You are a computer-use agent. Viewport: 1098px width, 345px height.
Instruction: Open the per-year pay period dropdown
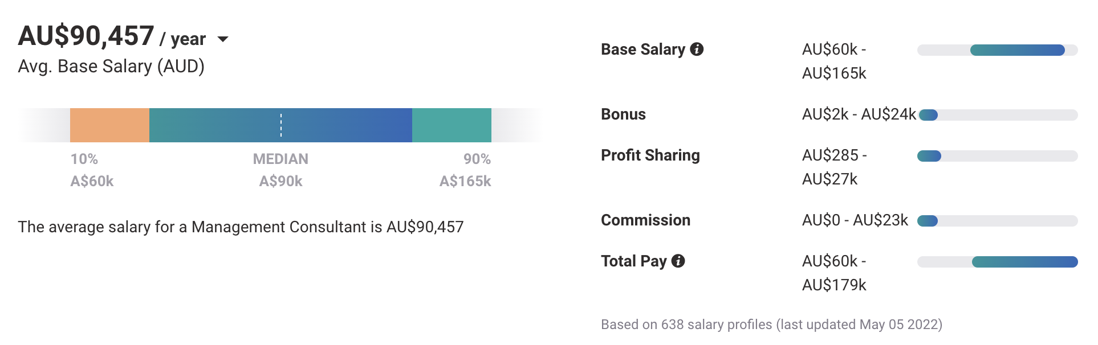tap(223, 39)
